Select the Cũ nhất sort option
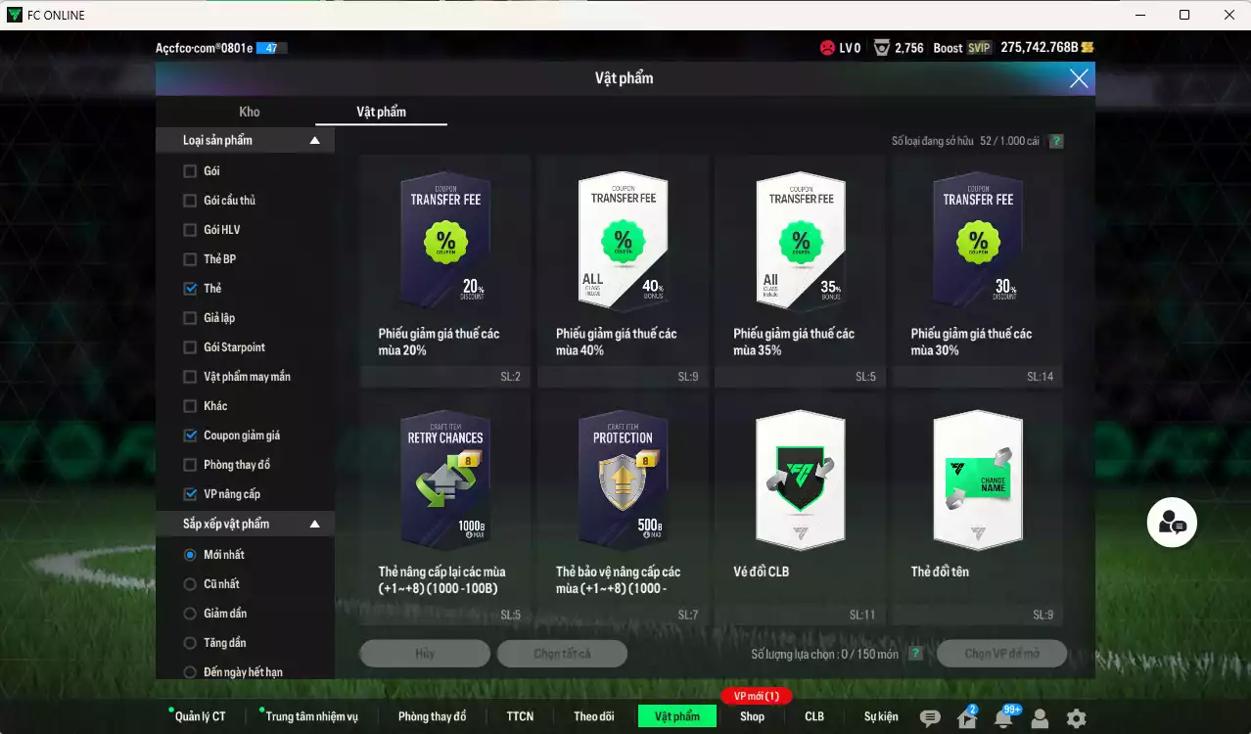Viewport: 1251px width, 734px height. [190, 584]
